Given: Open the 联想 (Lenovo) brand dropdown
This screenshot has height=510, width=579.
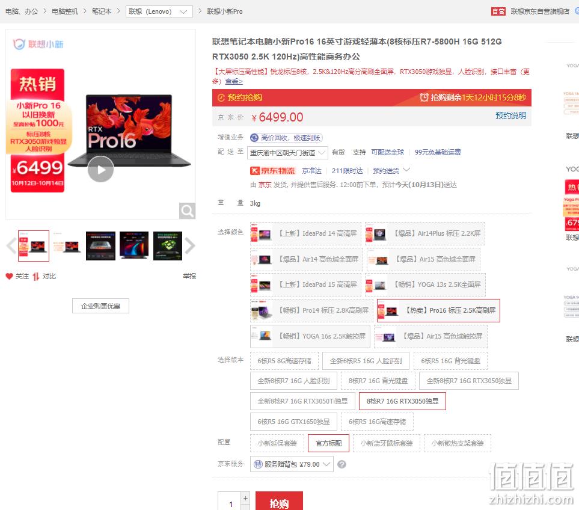Looking at the screenshot, I should coord(159,11).
